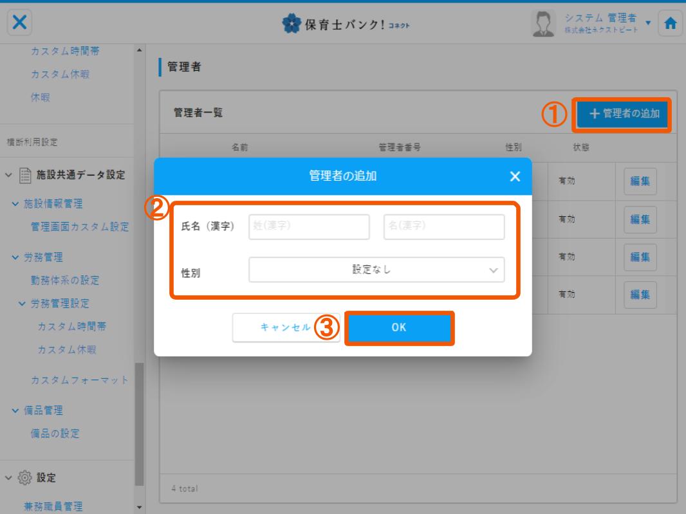686x514 pixels.
Task: Close the 管理者の追加 dialog with X
Action: [514, 176]
